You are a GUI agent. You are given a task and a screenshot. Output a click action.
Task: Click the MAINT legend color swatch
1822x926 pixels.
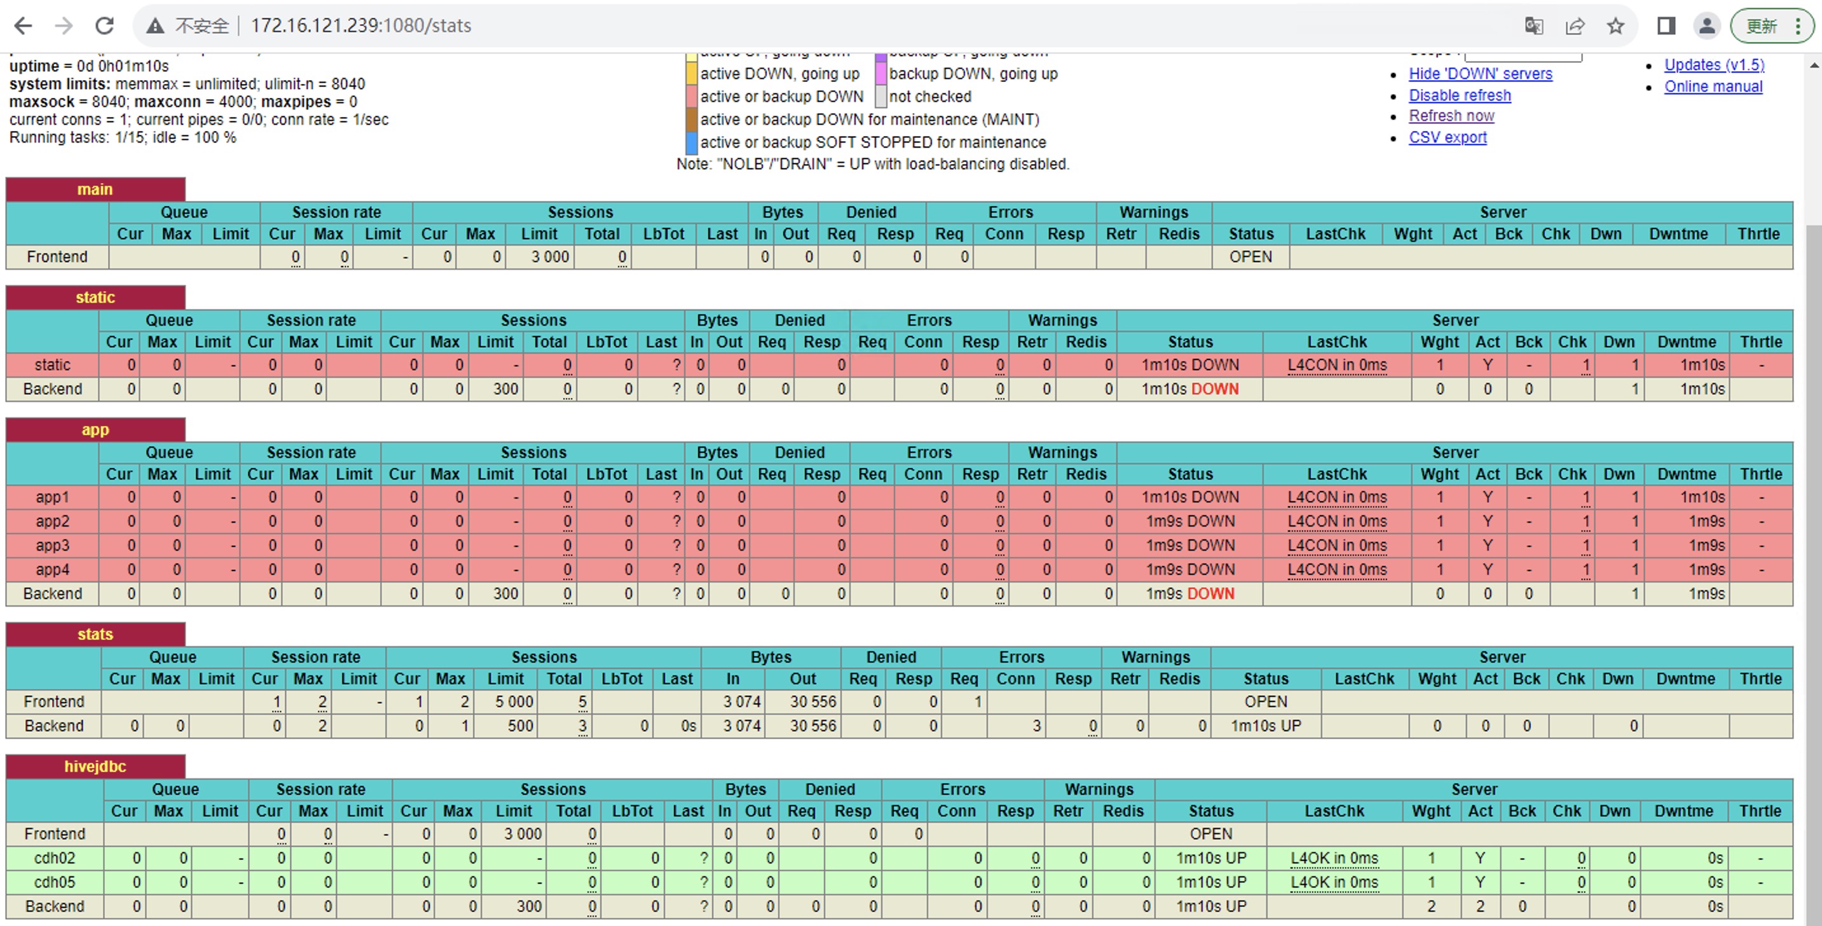tap(692, 120)
